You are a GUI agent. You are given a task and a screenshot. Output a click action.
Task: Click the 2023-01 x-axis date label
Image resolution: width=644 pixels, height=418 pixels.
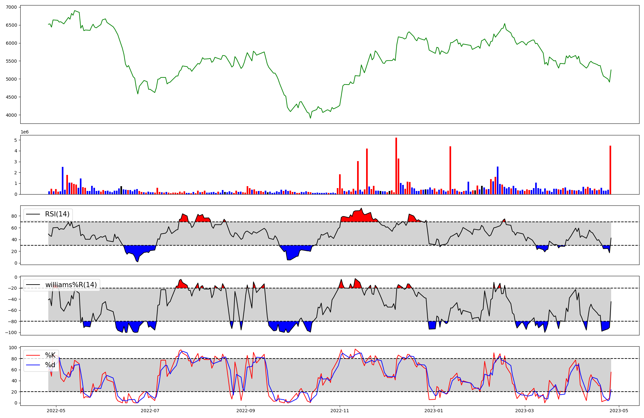pyautogui.click(x=434, y=411)
